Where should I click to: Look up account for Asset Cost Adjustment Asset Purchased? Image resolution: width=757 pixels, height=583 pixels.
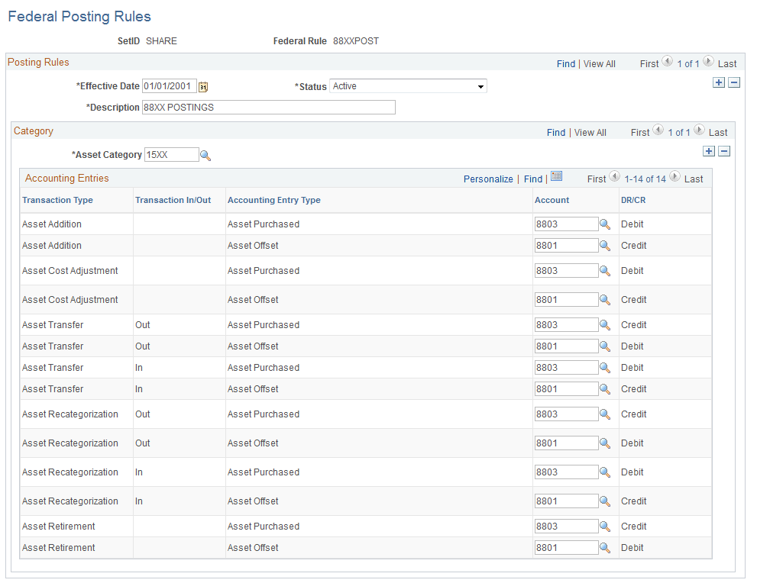click(605, 271)
